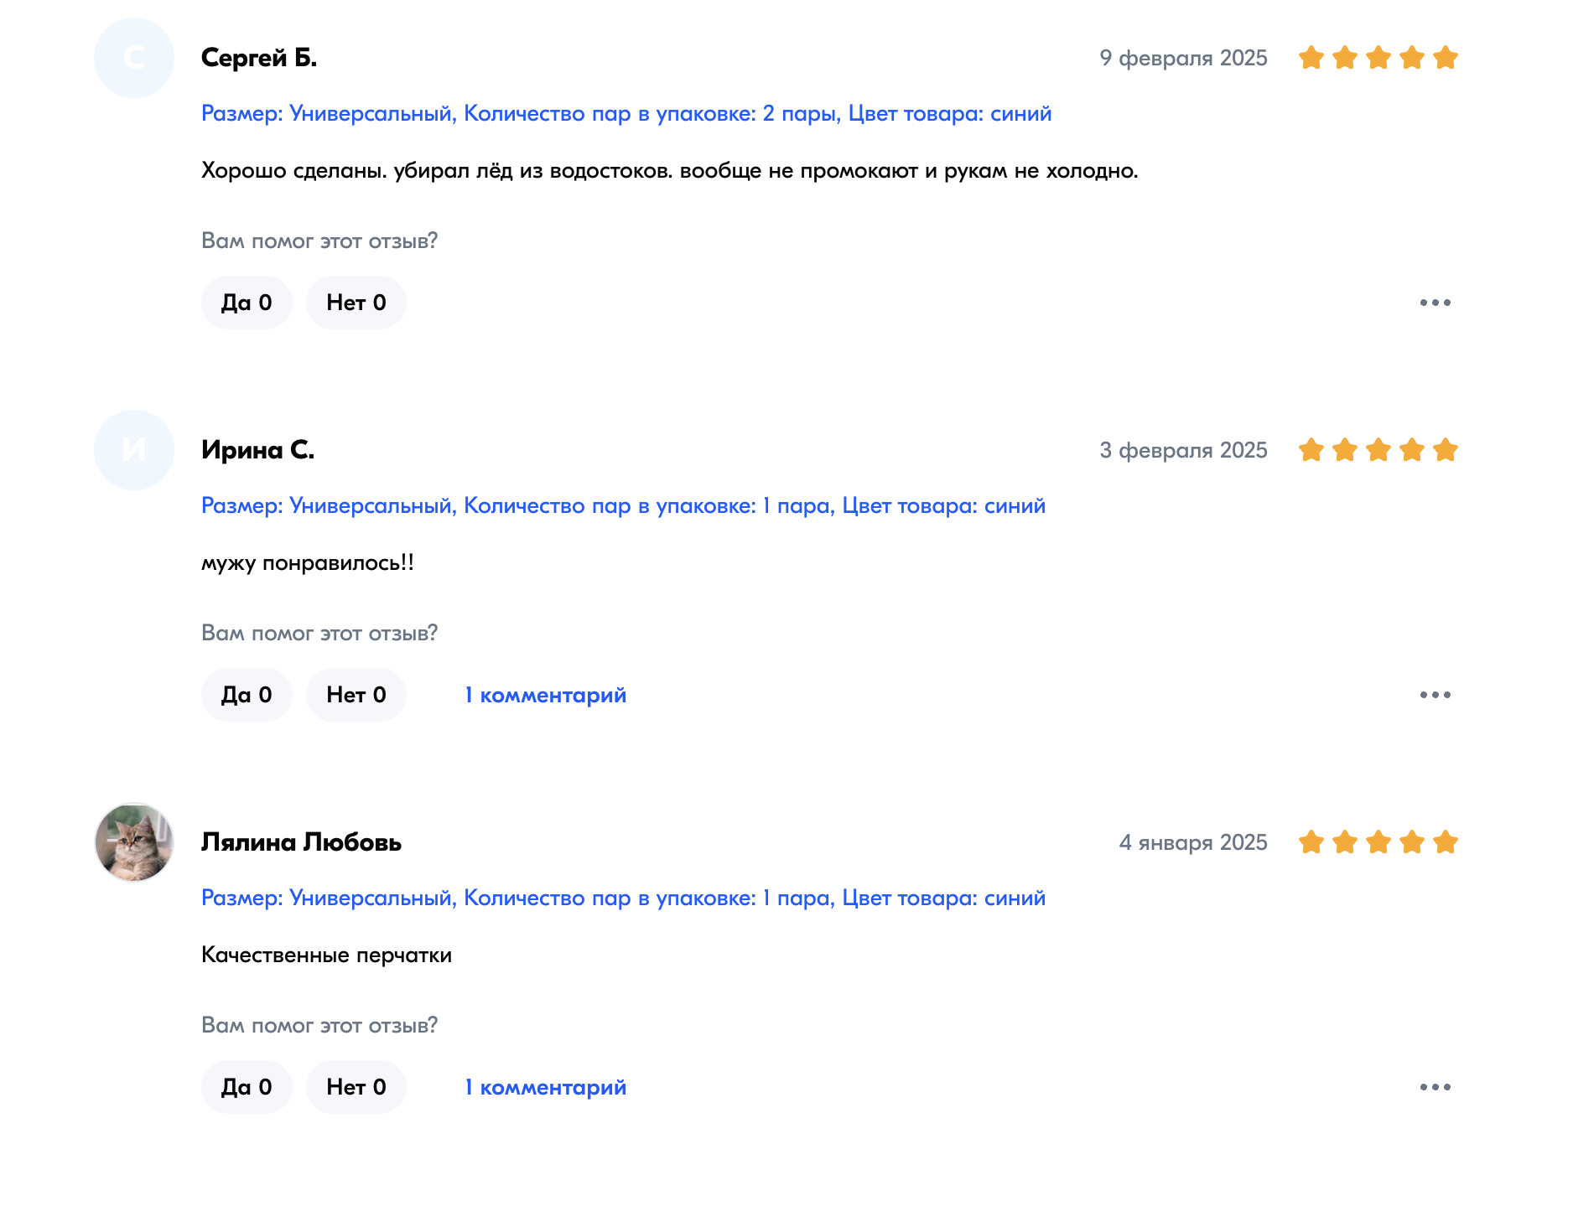
Task: Vote "Нет" on Ирина С.'s review
Action: tap(356, 695)
